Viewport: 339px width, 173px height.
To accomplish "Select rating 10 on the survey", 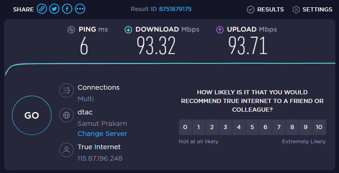I will [x=319, y=127].
